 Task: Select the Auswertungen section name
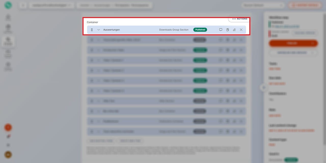pyautogui.click(x=112, y=30)
